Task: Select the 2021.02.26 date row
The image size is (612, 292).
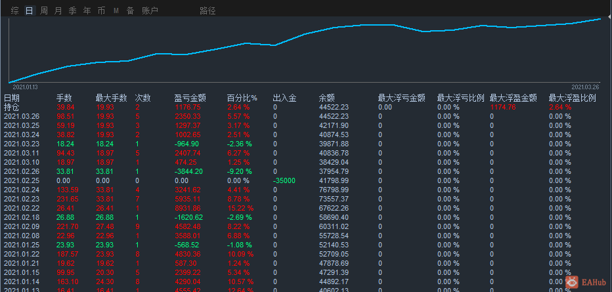Action: (x=306, y=171)
